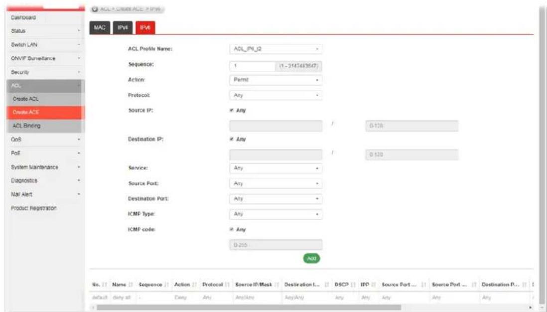Select Create ACE in sidebar
The height and width of the screenshot is (312, 547).
pyautogui.click(x=45, y=112)
